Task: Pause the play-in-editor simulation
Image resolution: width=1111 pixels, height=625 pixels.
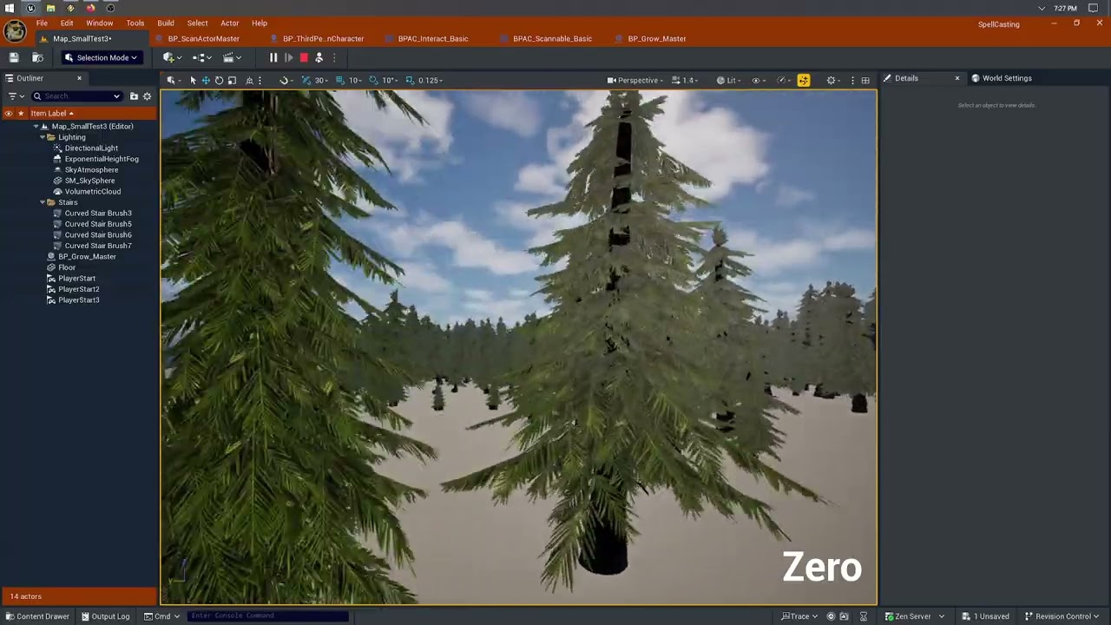Action: coord(273,57)
